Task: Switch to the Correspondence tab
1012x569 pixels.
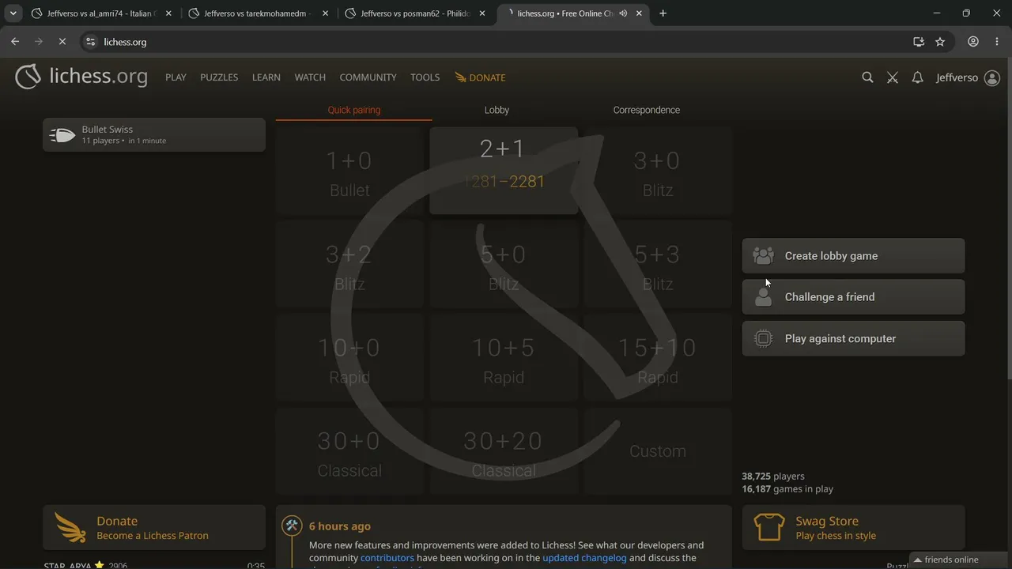Action: [x=647, y=110]
